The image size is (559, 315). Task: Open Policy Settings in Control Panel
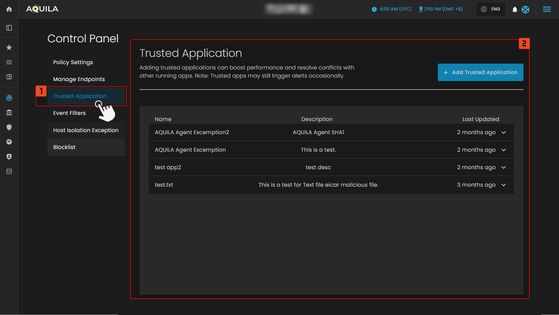coord(73,62)
